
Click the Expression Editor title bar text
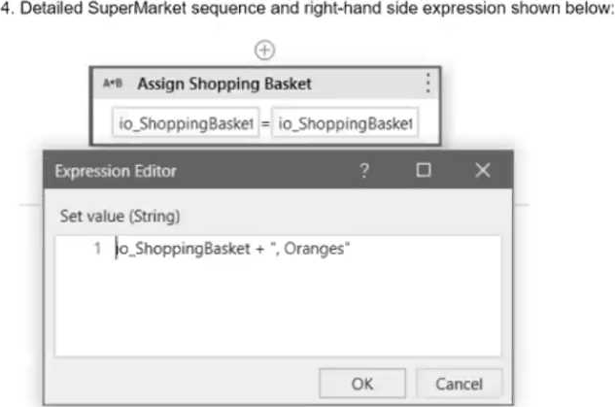(x=116, y=171)
